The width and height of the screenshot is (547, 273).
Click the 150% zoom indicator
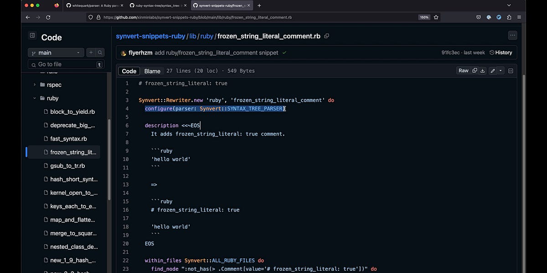click(x=423, y=17)
